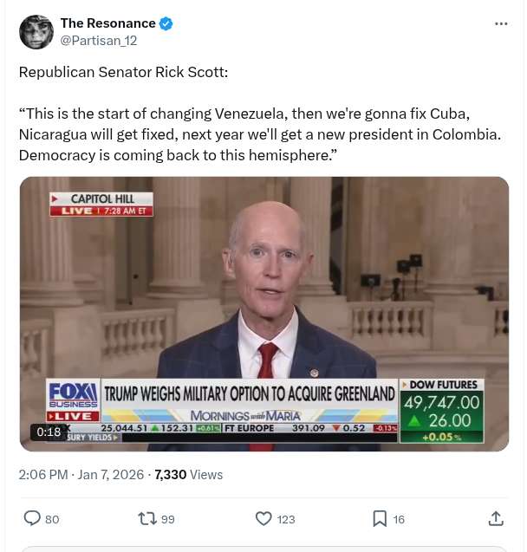Click the 0:18 video duration badge
527x552 pixels.
(49, 432)
